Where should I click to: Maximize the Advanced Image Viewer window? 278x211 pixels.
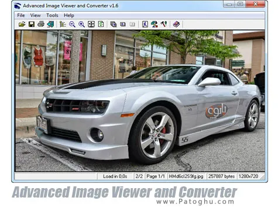click(240, 4)
